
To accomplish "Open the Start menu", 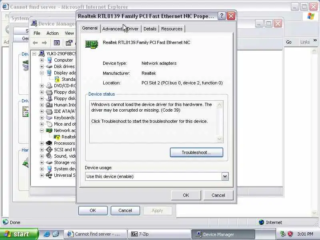I will (x=19, y=234).
